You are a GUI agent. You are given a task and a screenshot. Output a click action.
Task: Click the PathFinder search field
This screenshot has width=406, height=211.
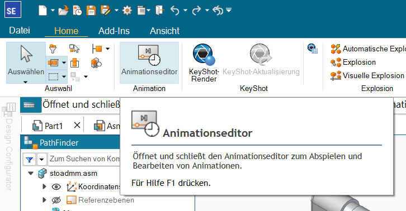tap(84, 159)
